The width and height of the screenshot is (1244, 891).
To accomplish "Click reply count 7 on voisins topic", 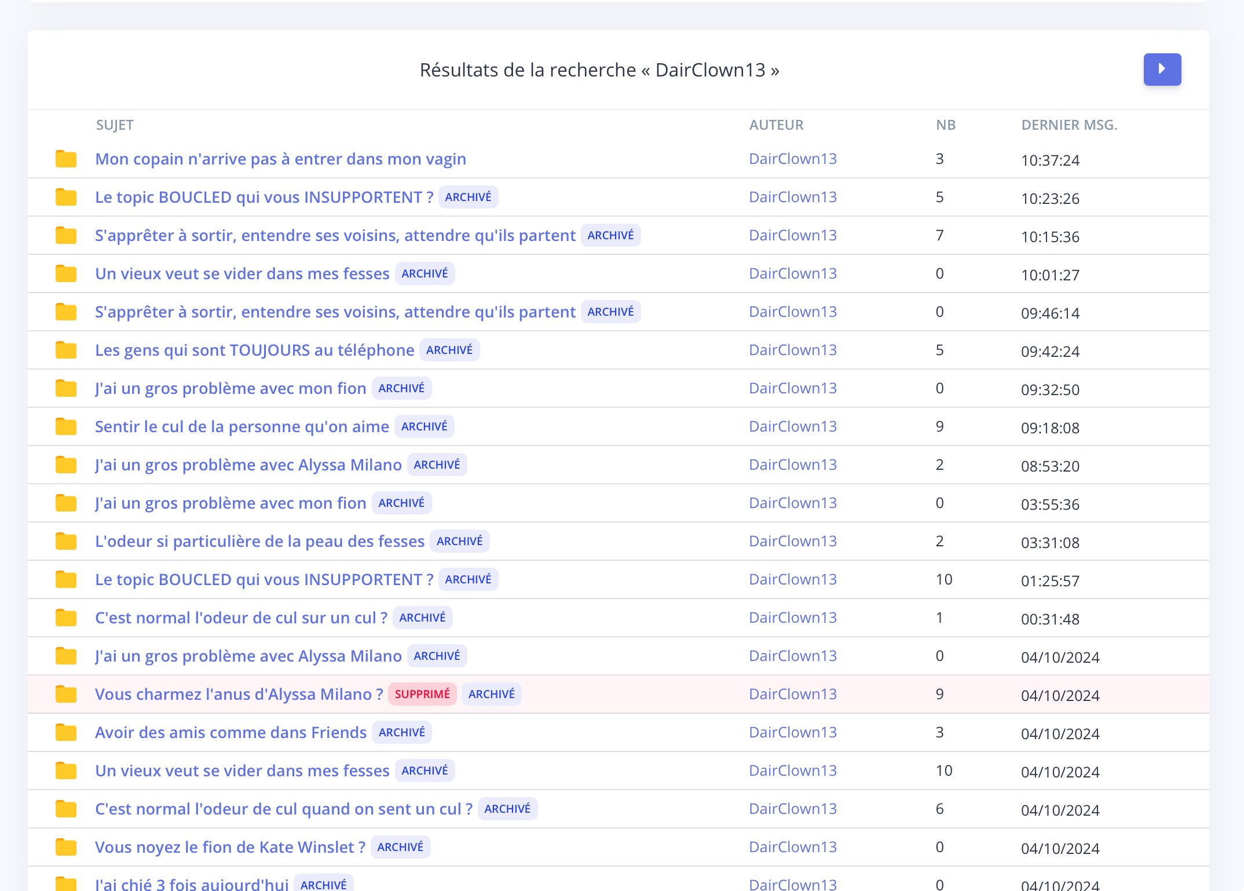I will pos(939,235).
